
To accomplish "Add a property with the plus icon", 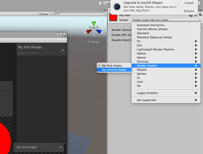I will (x=63, y=50).
